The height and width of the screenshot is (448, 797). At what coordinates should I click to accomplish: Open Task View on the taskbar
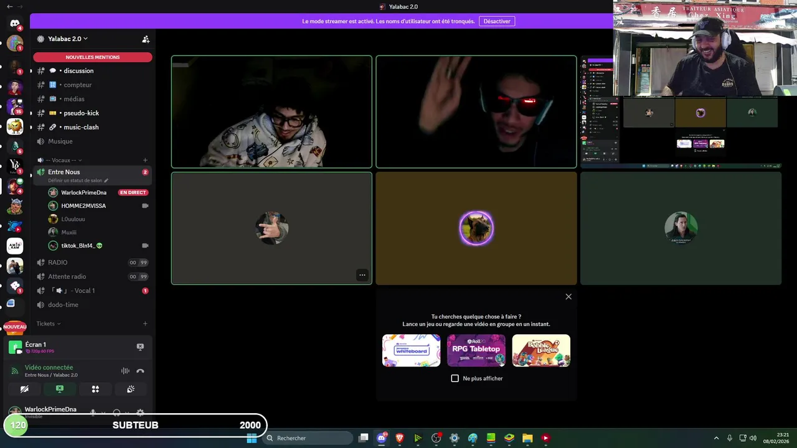tap(364, 438)
